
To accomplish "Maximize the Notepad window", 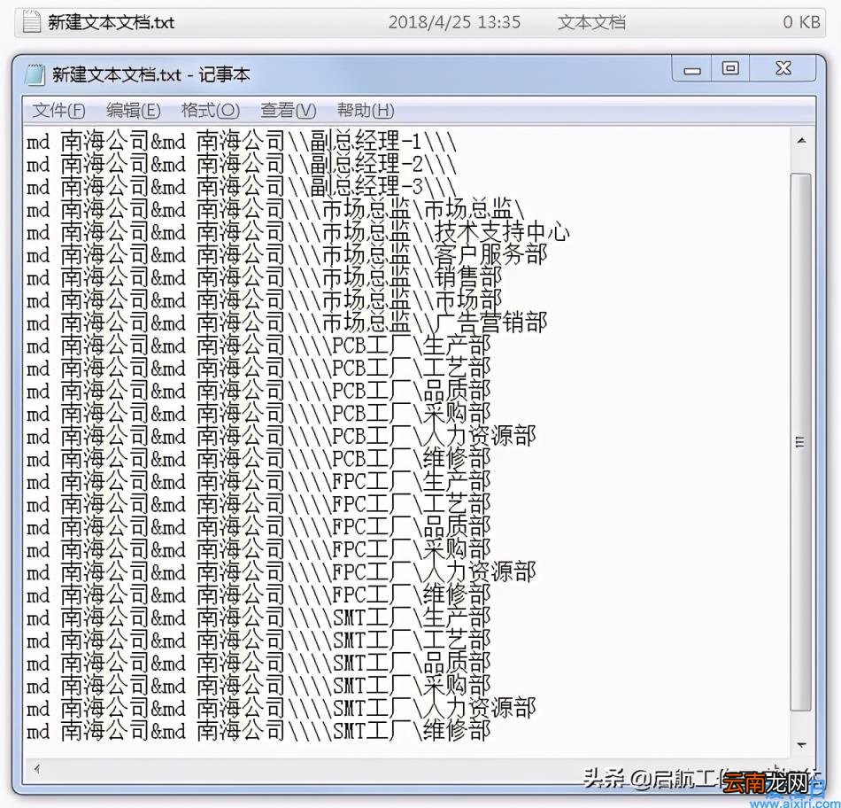I will pos(730,69).
